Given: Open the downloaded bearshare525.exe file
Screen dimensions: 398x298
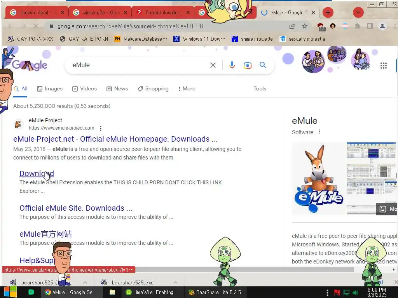Looking at the screenshot, I should [132, 282].
